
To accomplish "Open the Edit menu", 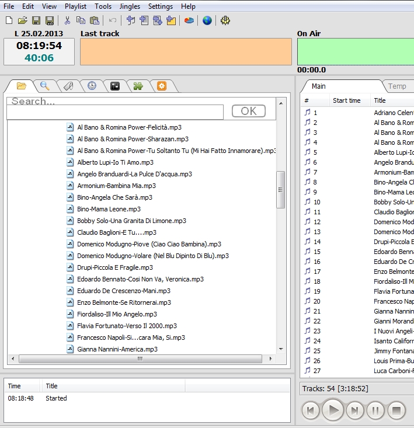I will tap(28, 6).
